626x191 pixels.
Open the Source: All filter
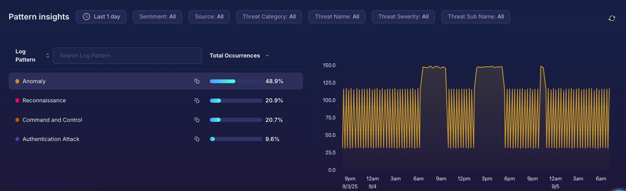coord(209,17)
